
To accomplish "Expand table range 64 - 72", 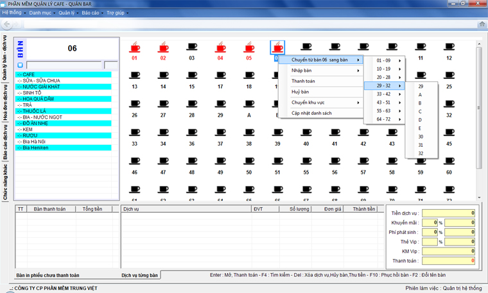I will 385,119.
